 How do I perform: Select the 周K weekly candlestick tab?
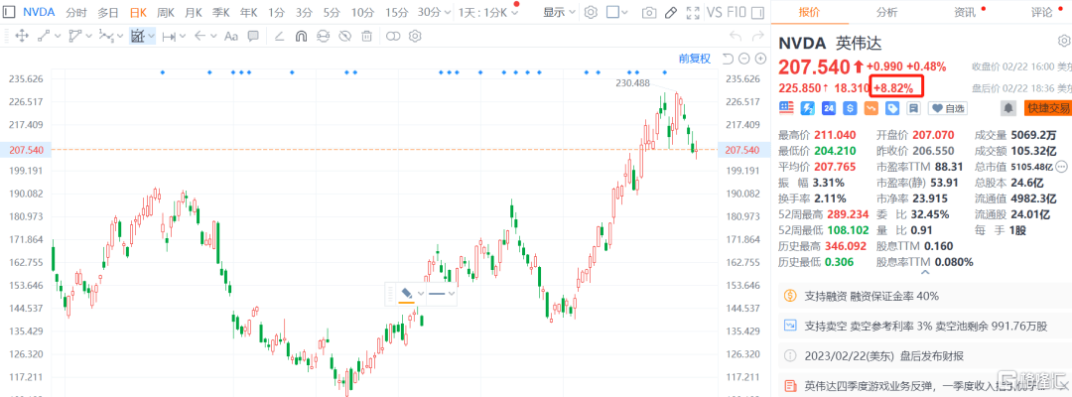click(166, 12)
